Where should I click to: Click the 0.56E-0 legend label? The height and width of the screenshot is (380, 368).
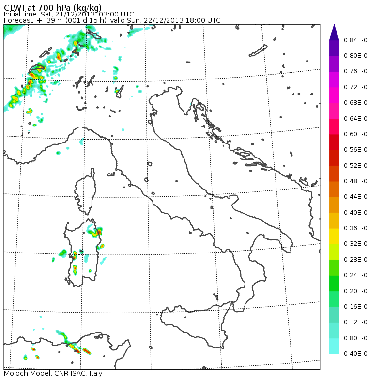click(x=355, y=150)
